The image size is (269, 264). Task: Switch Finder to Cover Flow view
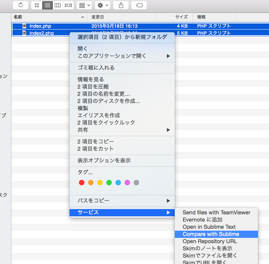click(x=68, y=5)
